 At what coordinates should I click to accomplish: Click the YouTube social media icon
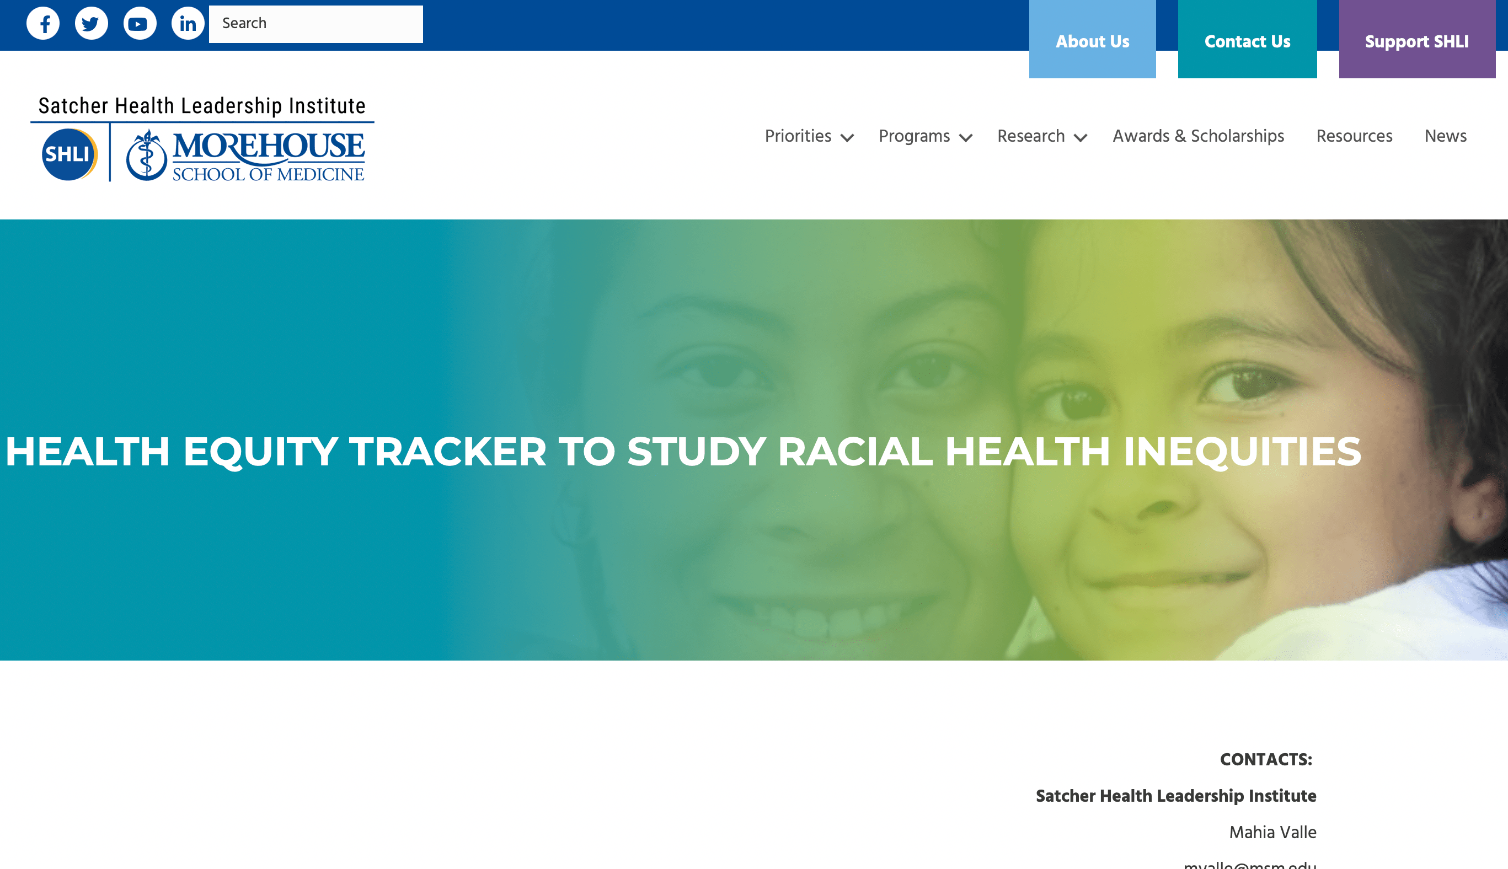coord(138,23)
